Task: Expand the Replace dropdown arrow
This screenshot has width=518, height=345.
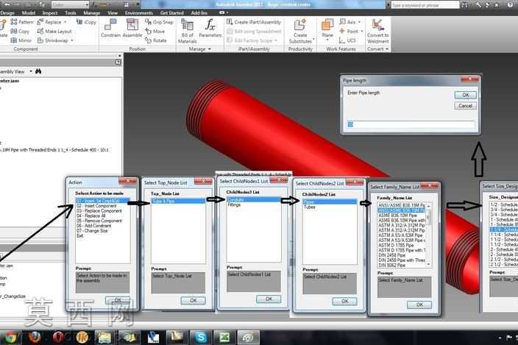Action: [x=65, y=22]
